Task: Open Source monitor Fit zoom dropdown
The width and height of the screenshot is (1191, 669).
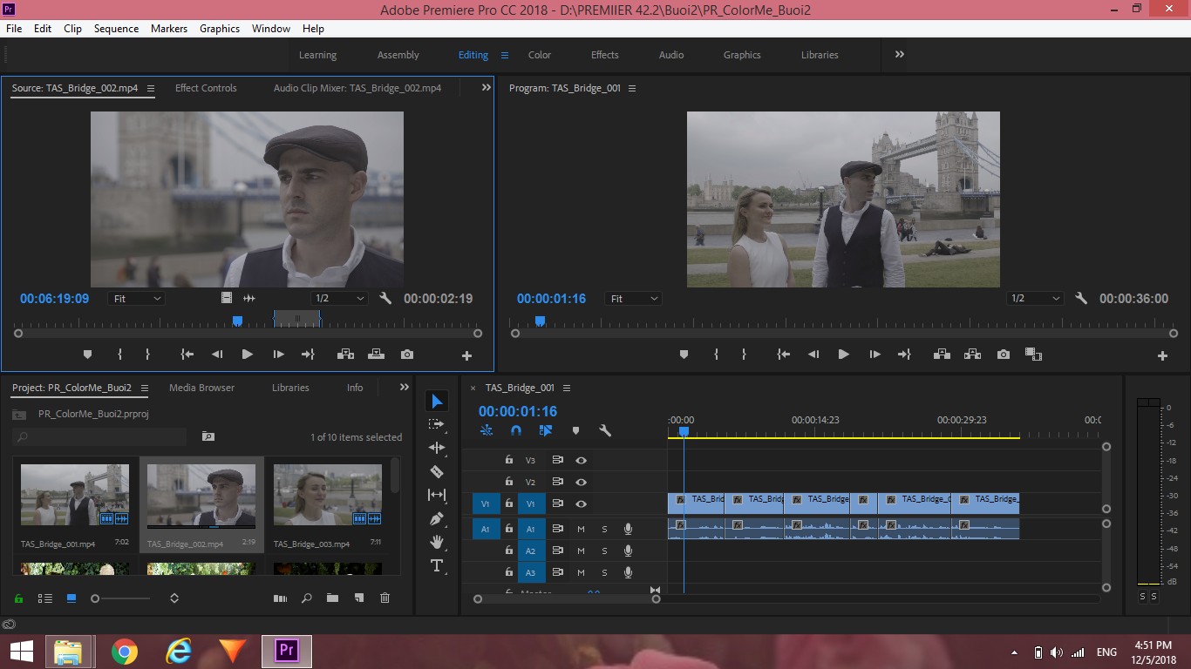Action: tap(136, 298)
